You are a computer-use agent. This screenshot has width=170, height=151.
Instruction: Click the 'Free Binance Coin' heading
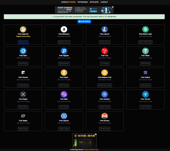click(105, 77)
